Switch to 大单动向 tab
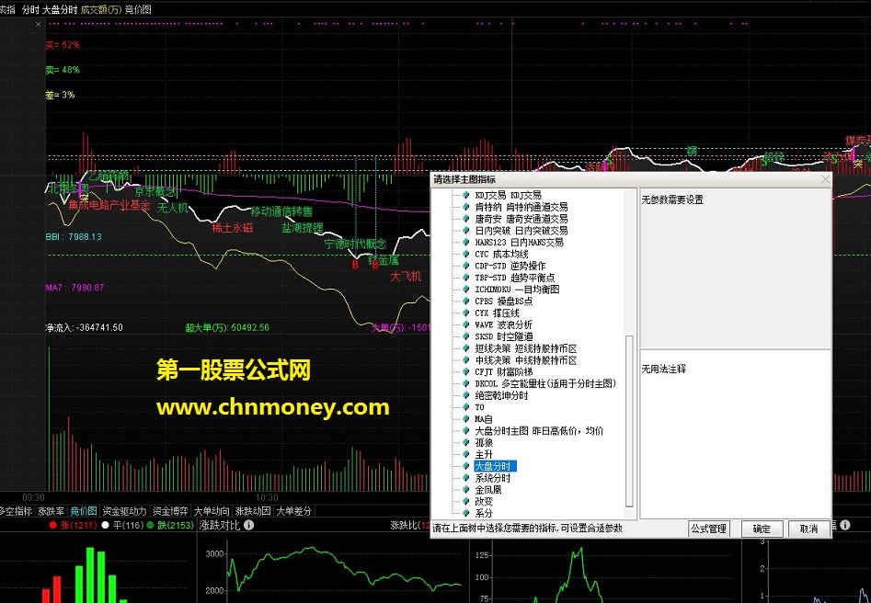 (212, 511)
